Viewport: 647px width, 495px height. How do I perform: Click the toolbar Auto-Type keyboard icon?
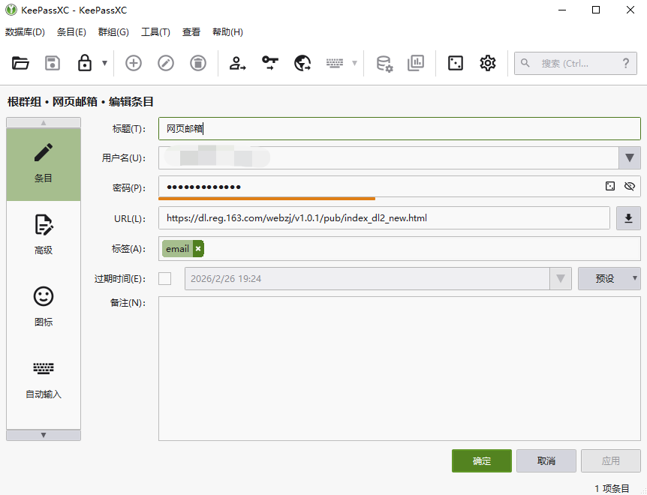(335, 63)
